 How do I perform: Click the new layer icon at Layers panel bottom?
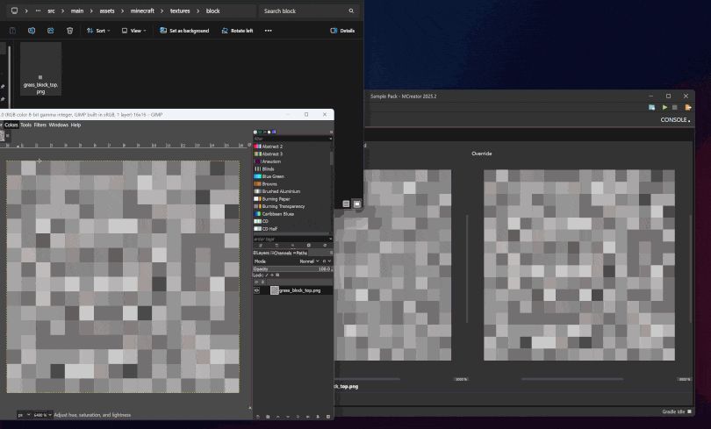pos(258,417)
